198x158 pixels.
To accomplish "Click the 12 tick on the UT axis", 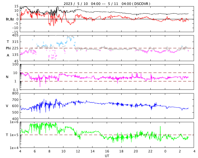I will point(78,151).
